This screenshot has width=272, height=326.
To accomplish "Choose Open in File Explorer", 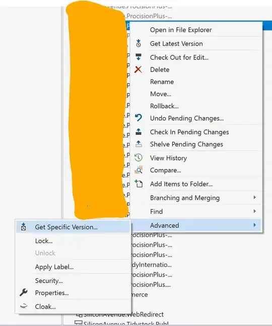I will point(181,30).
